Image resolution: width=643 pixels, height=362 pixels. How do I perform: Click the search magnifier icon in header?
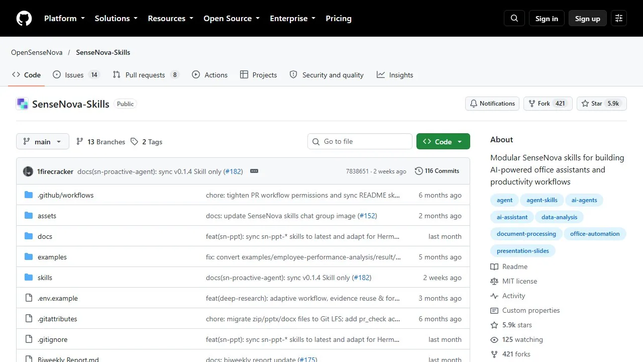click(x=514, y=19)
